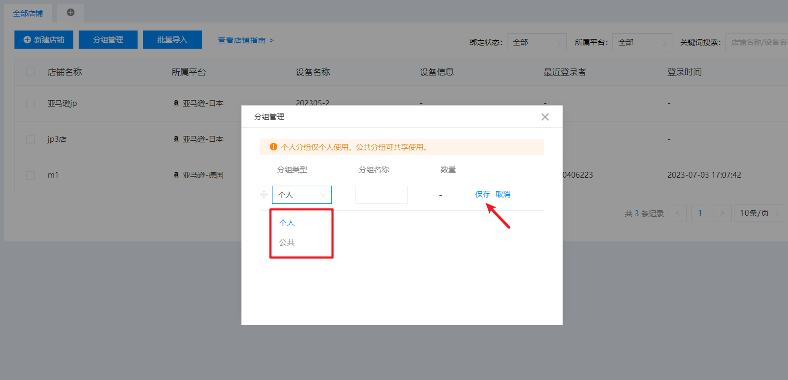This screenshot has width=788, height=380.
Task: Check the box for 亚马逊jp store
Action: point(31,103)
